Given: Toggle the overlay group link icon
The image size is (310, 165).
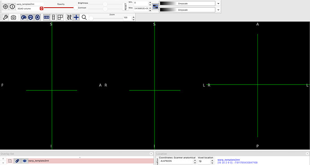Looking at the screenshot, I should tap(17, 161).
